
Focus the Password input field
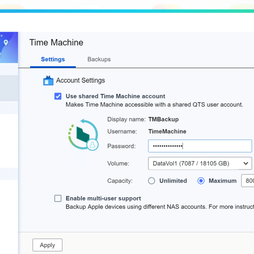pyautogui.click(x=200, y=146)
